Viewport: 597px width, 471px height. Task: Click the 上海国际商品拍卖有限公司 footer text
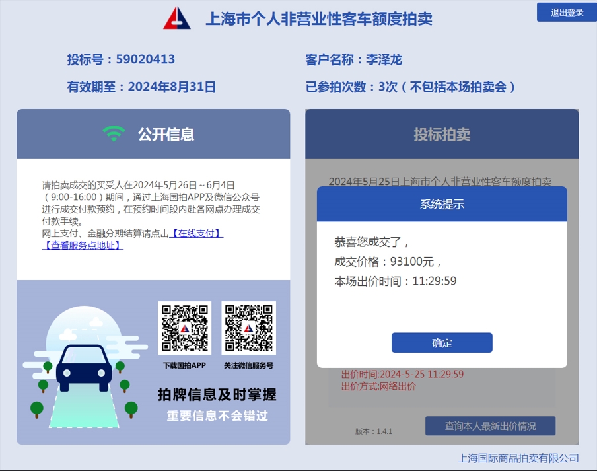[x=518, y=458]
